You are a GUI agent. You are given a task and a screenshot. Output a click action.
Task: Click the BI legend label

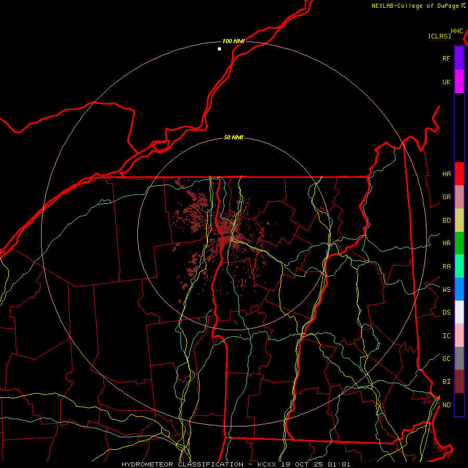[446, 382]
